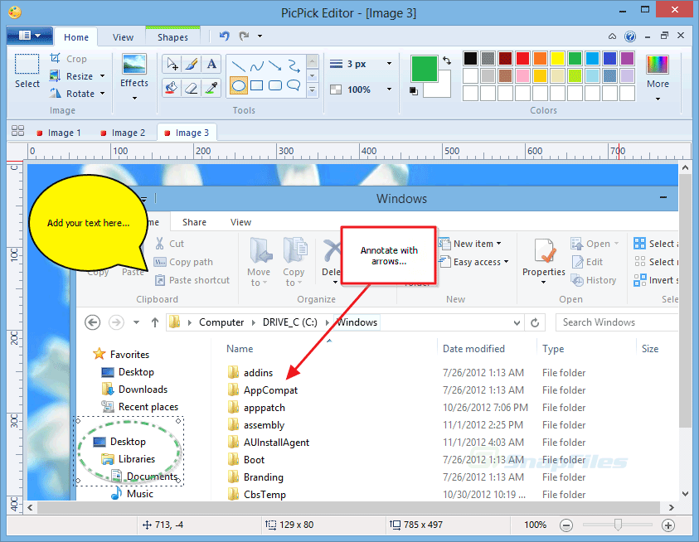Viewport: 699px width, 542px height.
Task: Reset to default black and white colors
Action: tap(414, 91)
